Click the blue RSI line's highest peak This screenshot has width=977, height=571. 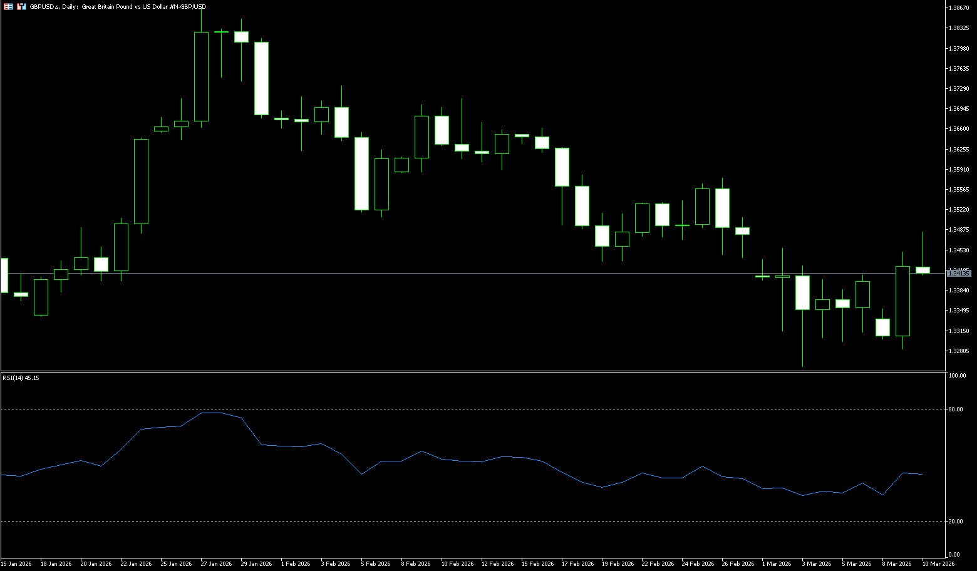click(211, 413)
